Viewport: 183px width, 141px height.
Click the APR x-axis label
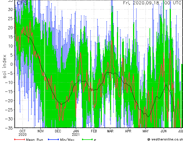(x=128, y=131)
